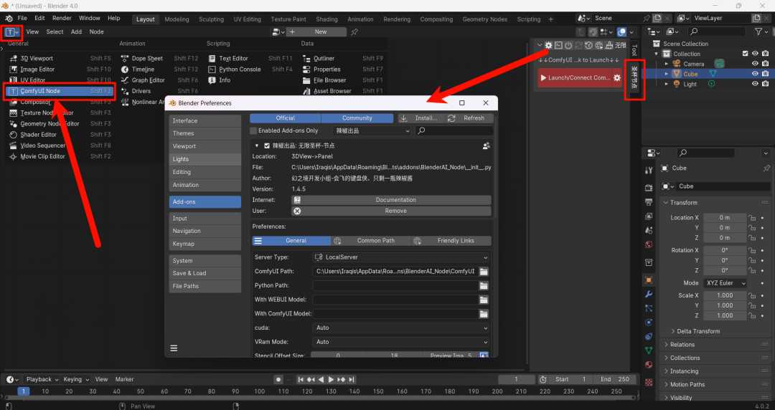Click the pin icon beside New button
Screen dimensions: 775x410
(354, 32)
